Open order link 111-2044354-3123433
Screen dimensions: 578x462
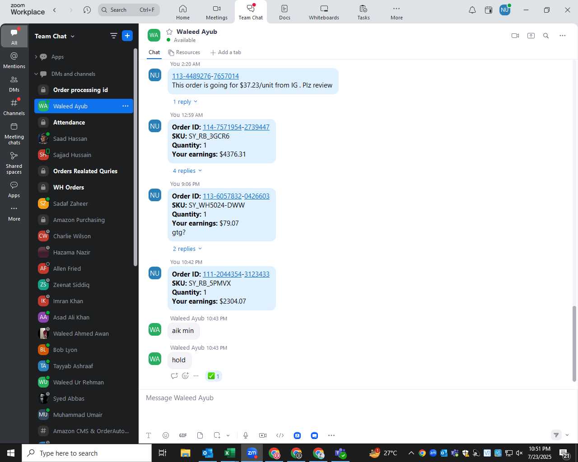[236, 274]
